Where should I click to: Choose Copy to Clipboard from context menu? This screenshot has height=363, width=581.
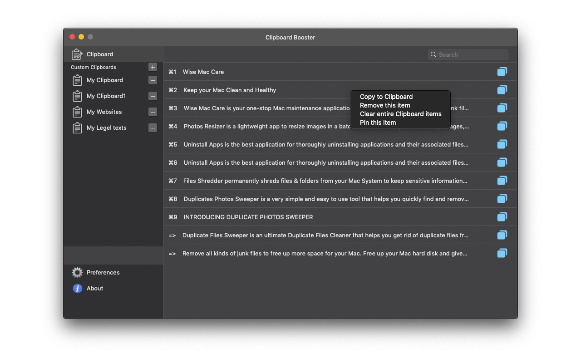coord(386,97)
